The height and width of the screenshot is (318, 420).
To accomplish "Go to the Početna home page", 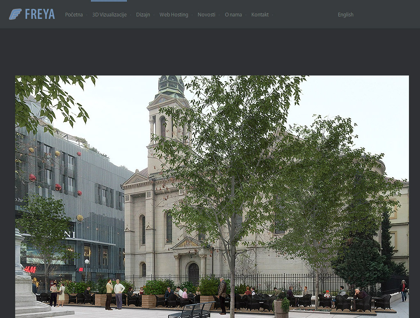I will pos(74,15).
